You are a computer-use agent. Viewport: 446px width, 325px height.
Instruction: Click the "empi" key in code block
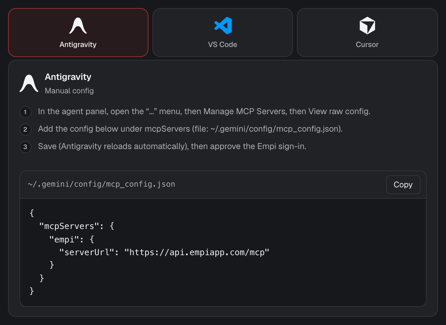tap(64, 239)
